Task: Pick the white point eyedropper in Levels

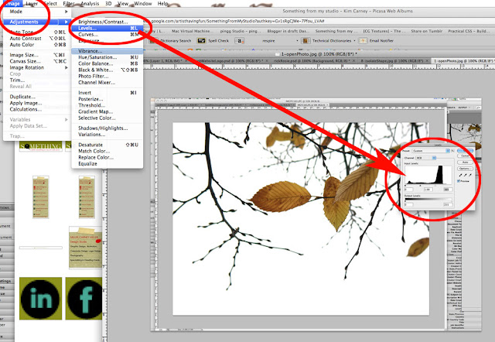Action: [x=470, y=175]
